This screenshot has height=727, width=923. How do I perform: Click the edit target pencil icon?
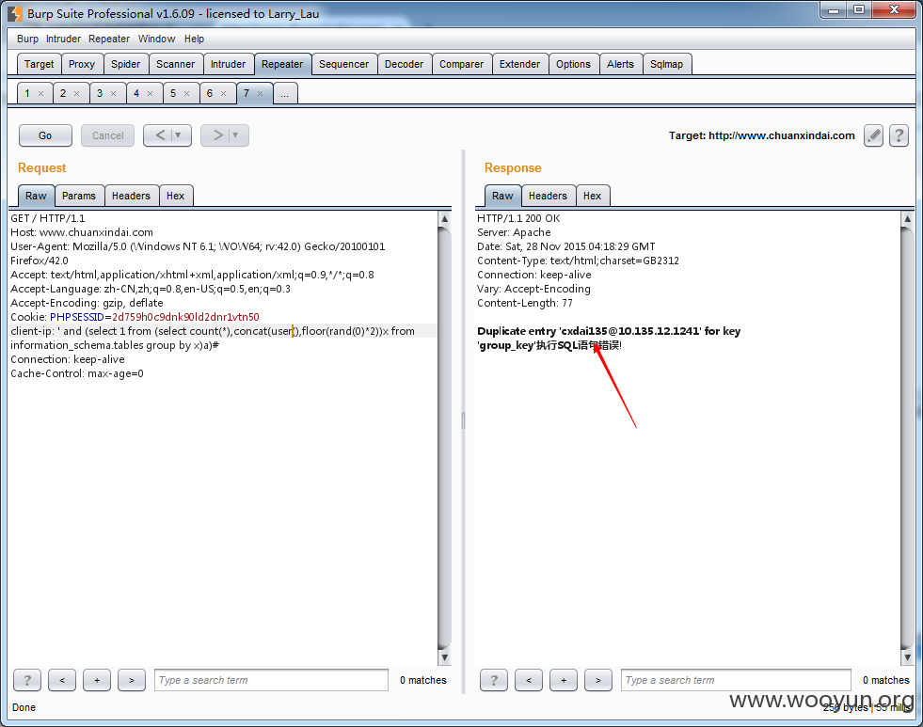point(873,135)
